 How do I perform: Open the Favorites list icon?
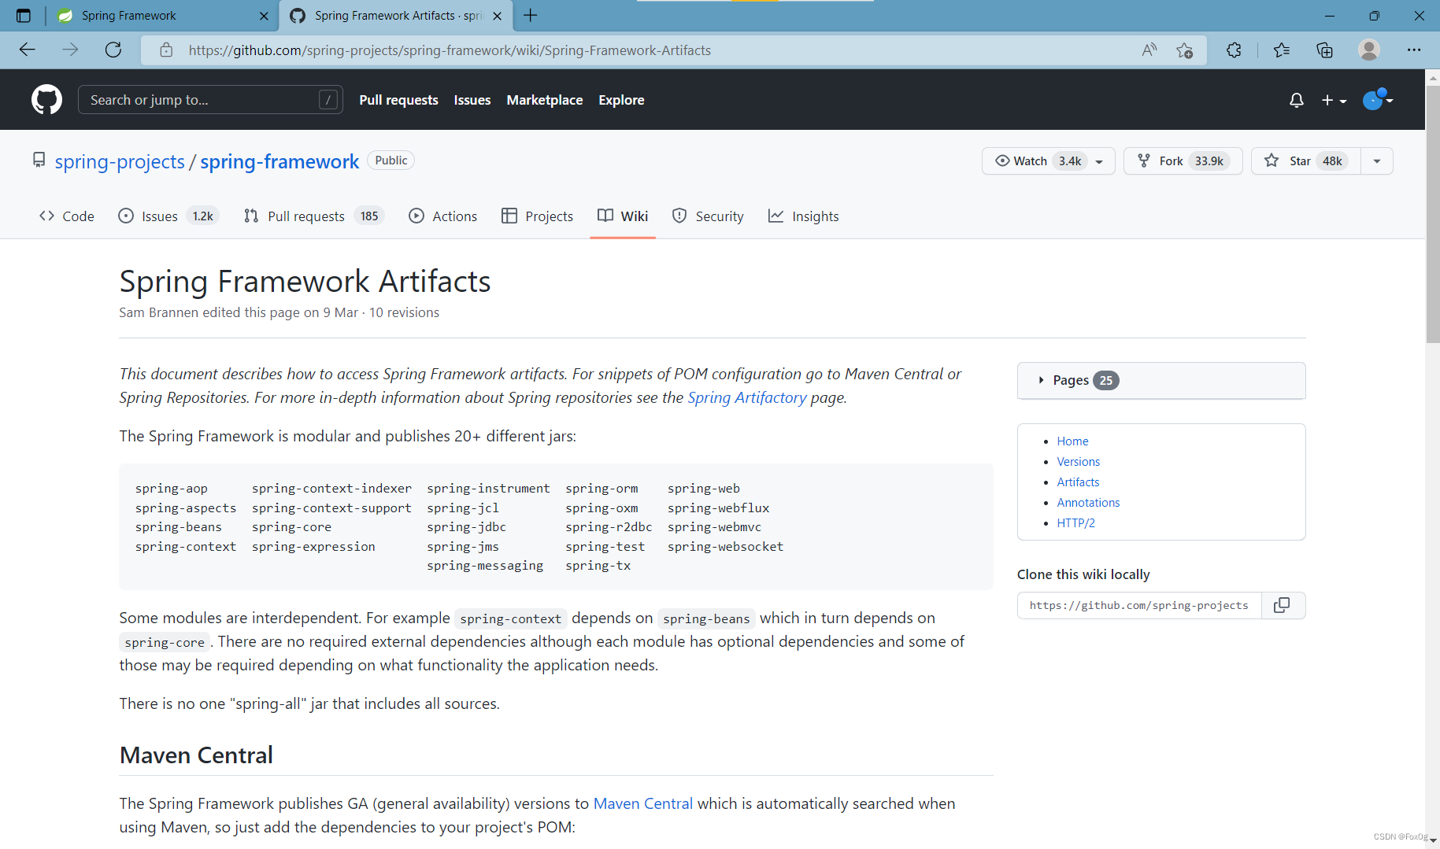point(1282,50)
